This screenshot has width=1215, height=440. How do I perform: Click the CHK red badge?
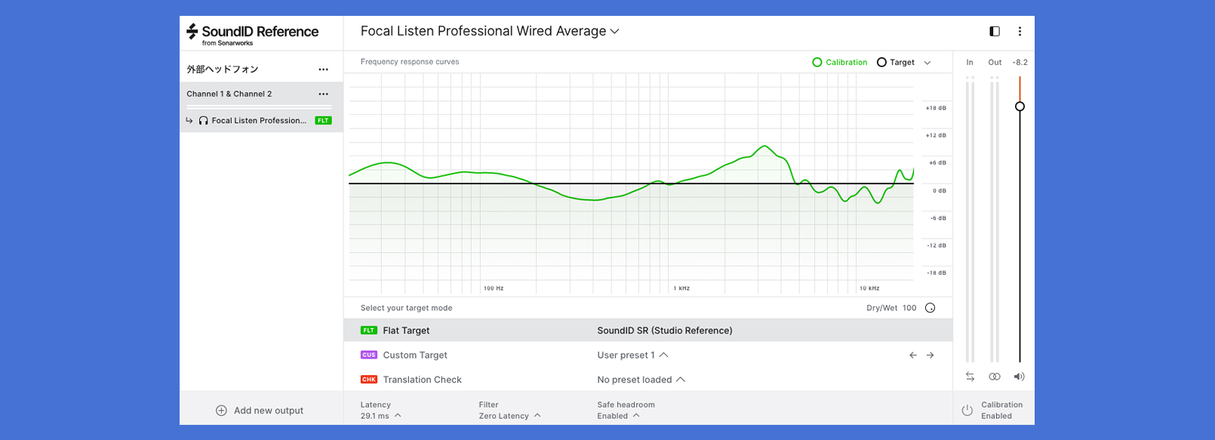click(369, 380)
